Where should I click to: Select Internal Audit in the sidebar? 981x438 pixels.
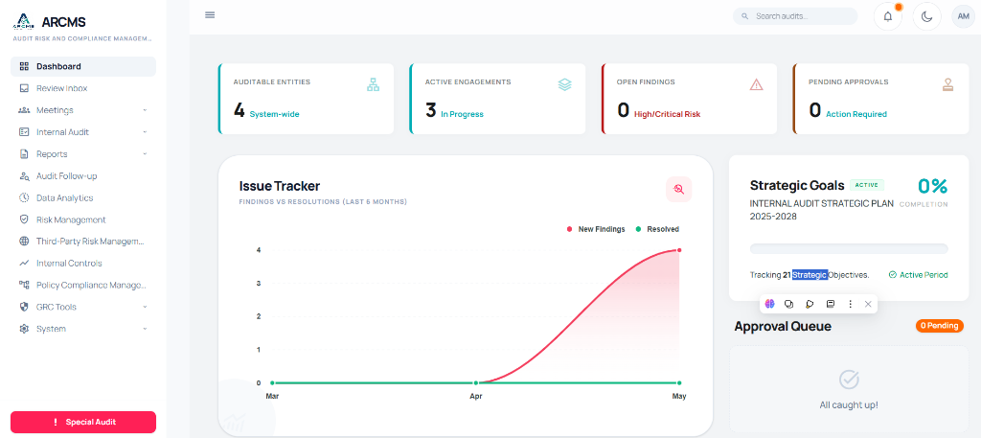point(83,132)
